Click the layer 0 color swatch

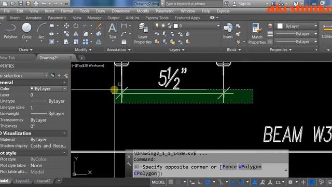click(x=175, y=26)
